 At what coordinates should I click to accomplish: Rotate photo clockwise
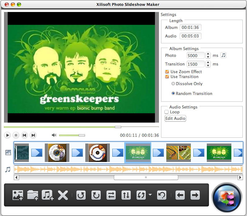(96, 195)
